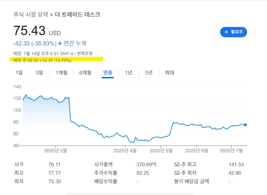The width and height of the screenshot is (267, 195).
Task: Select the 최대 maximum range tab
Action: (169, 73)
